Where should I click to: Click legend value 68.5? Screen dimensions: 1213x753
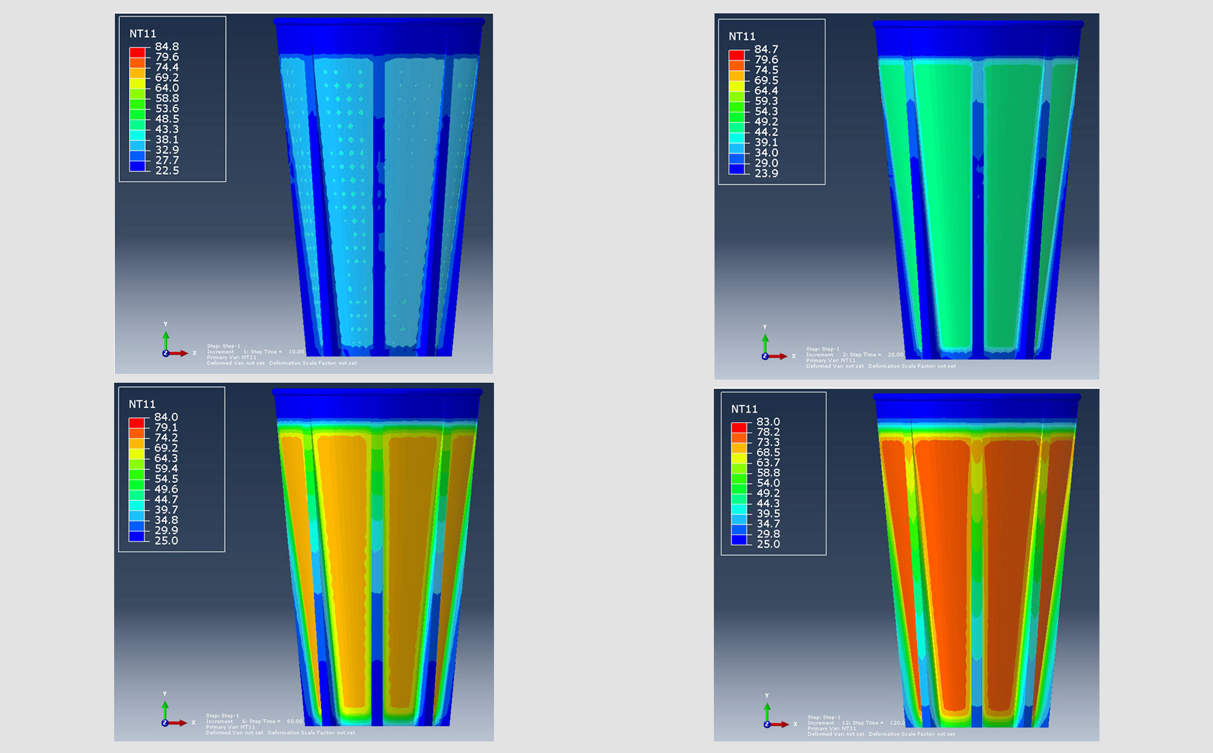769,453
